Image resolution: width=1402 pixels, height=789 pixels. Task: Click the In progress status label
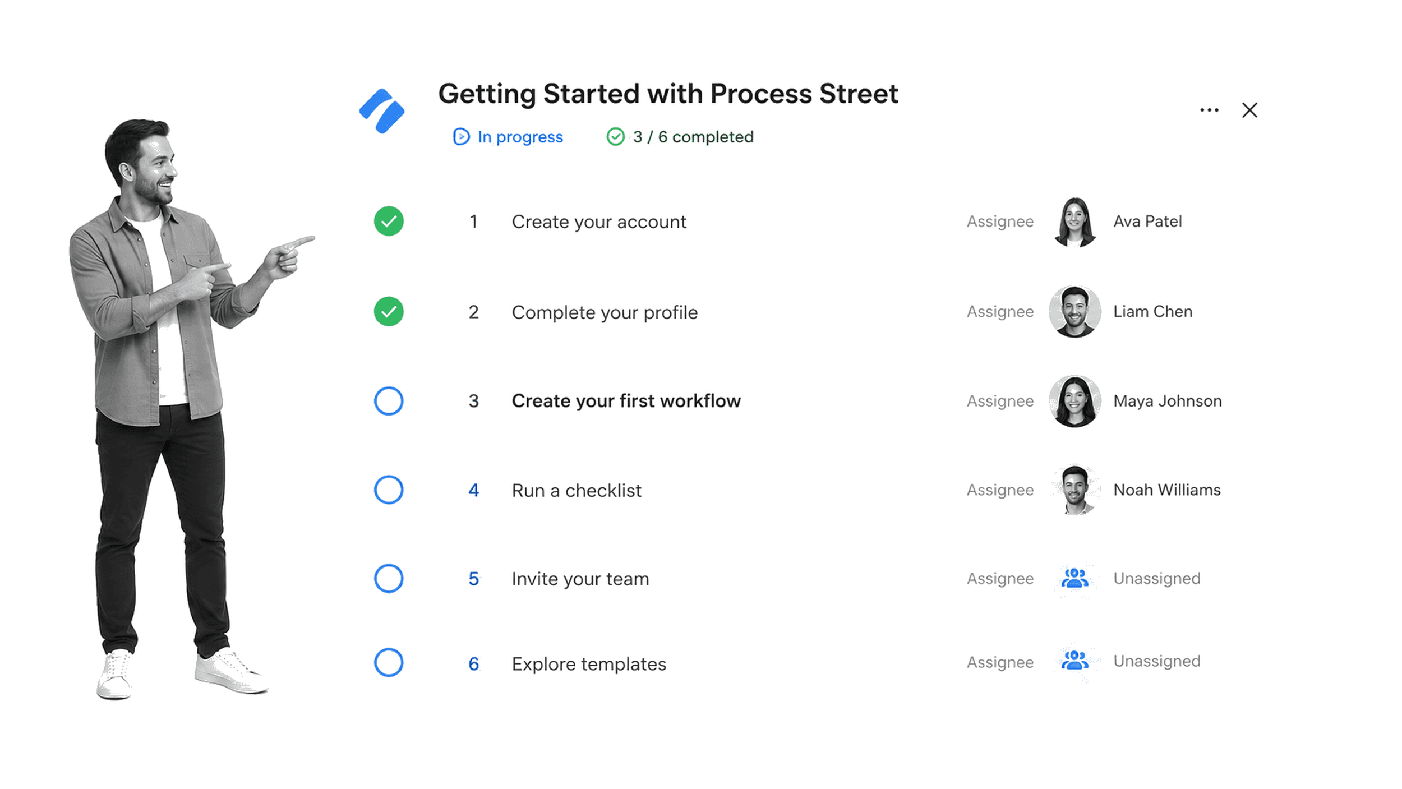(520, 137)
